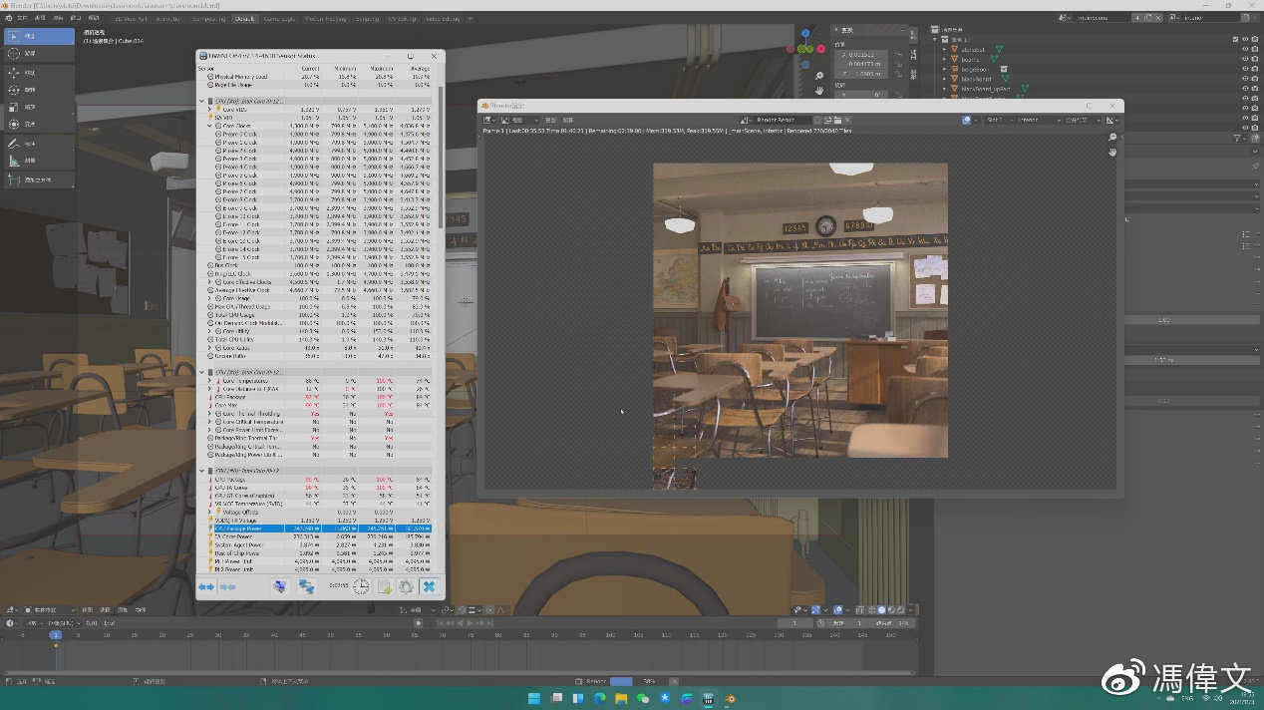Open HWiNFO sensor settings gear icon
This screenshot has height=710, width=1264.
[407, 587]
